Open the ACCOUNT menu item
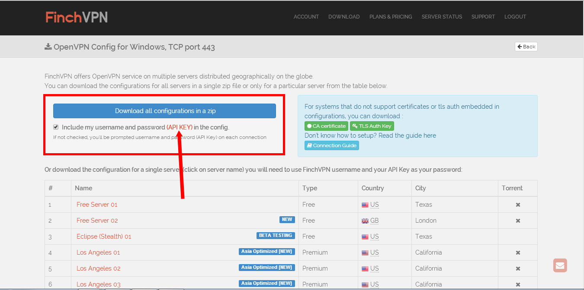584x290 pixels. tap(306, 17)
